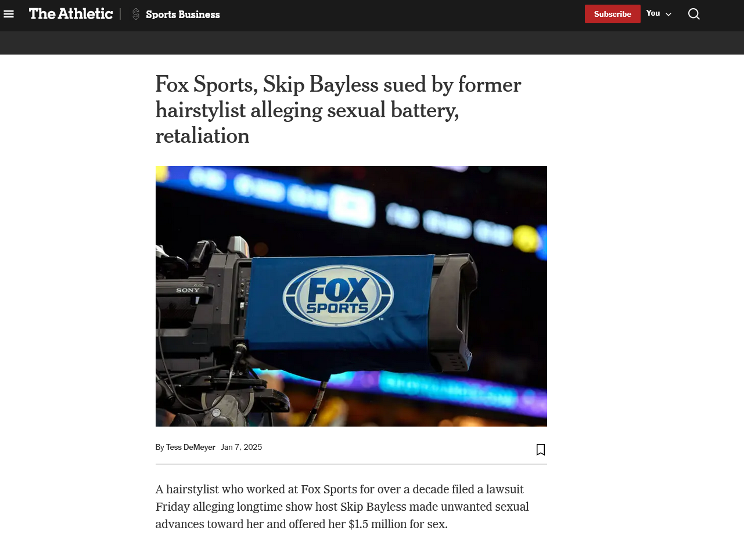Click the word By before the author name
Image resolution: width=744 pixels, height=545 pixels.
(x=160, y=447)
